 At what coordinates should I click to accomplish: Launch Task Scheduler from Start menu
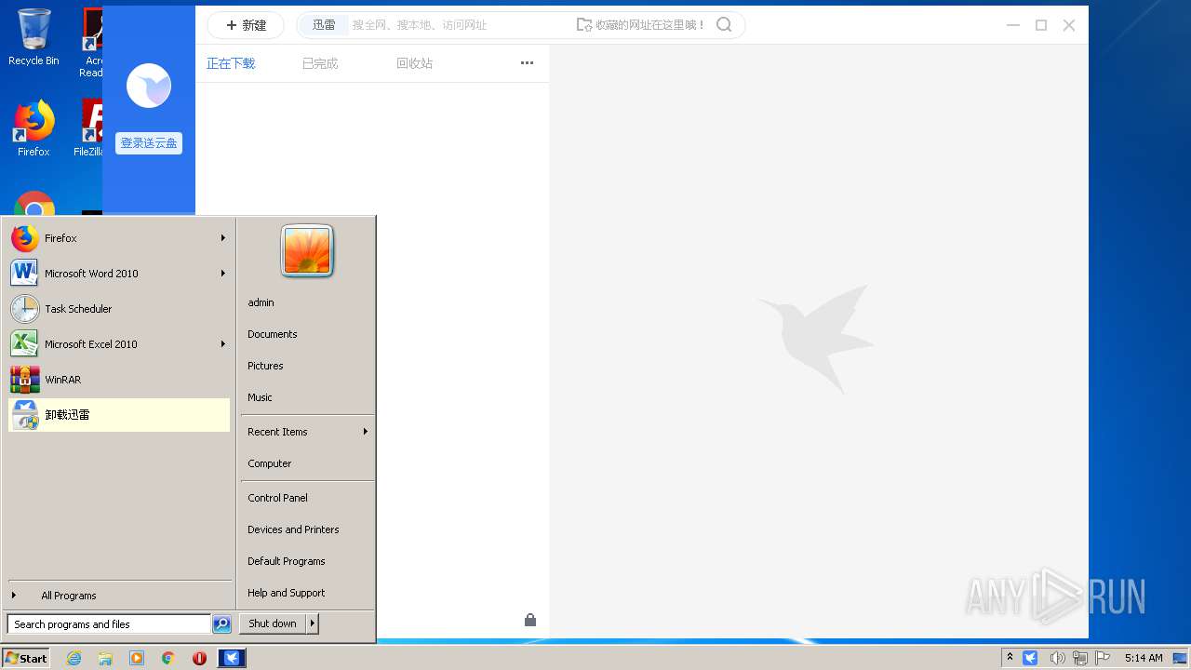pyautogui.click(x=119, y=309)
